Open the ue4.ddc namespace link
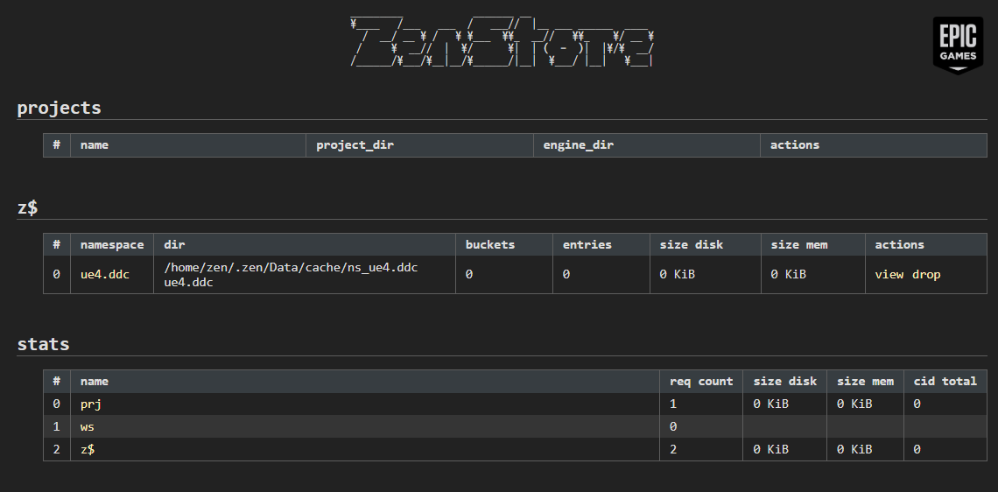 coord(104,274)
